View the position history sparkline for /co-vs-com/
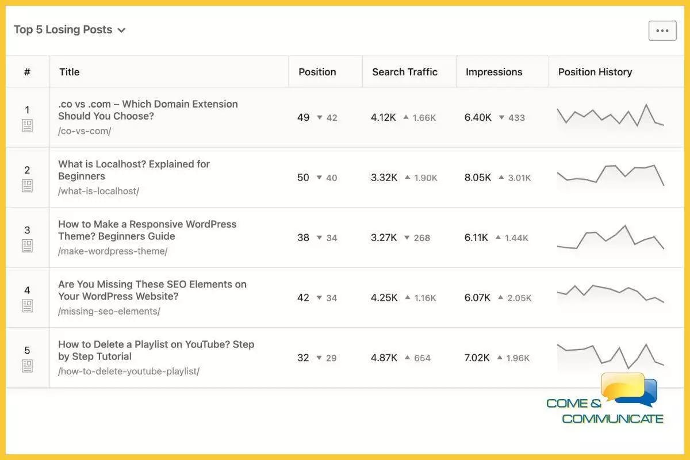Viewport: 690px width, 460px height. (610, 116)
